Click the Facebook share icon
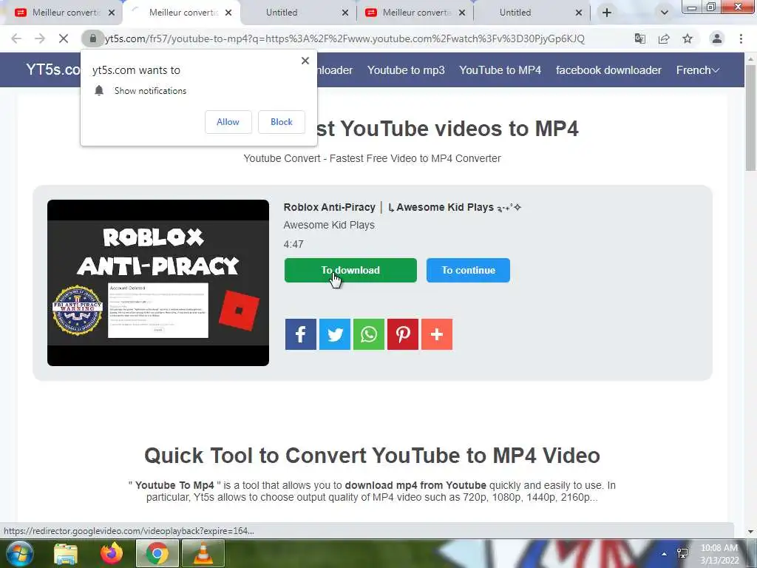Screen dimensions: 757x568 (300, 334)
